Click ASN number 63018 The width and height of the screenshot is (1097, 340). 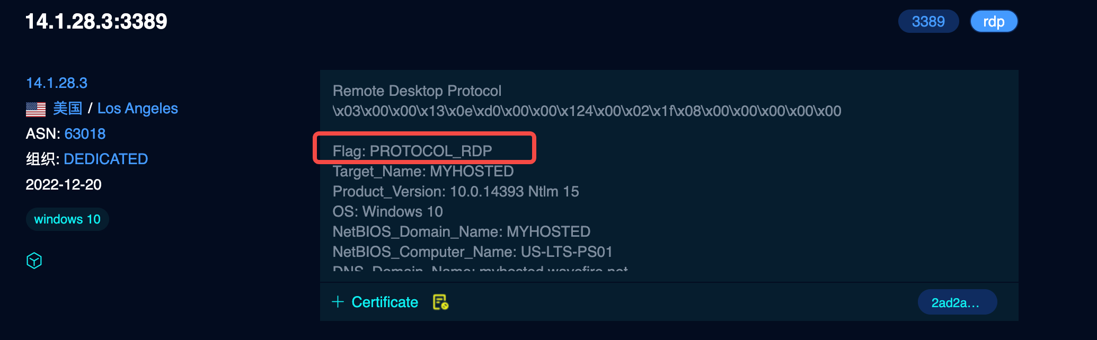tap(85, 134)
